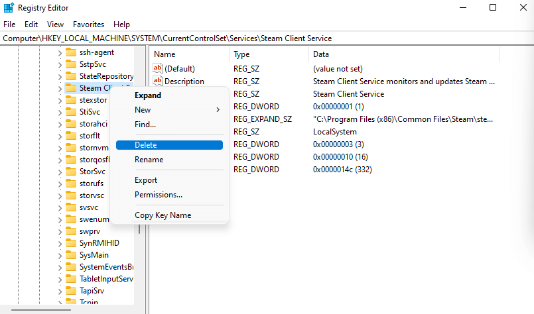Click the Registry Editor app icon
The width and height of the screenshot is (534, 314).
coord(9,8)
